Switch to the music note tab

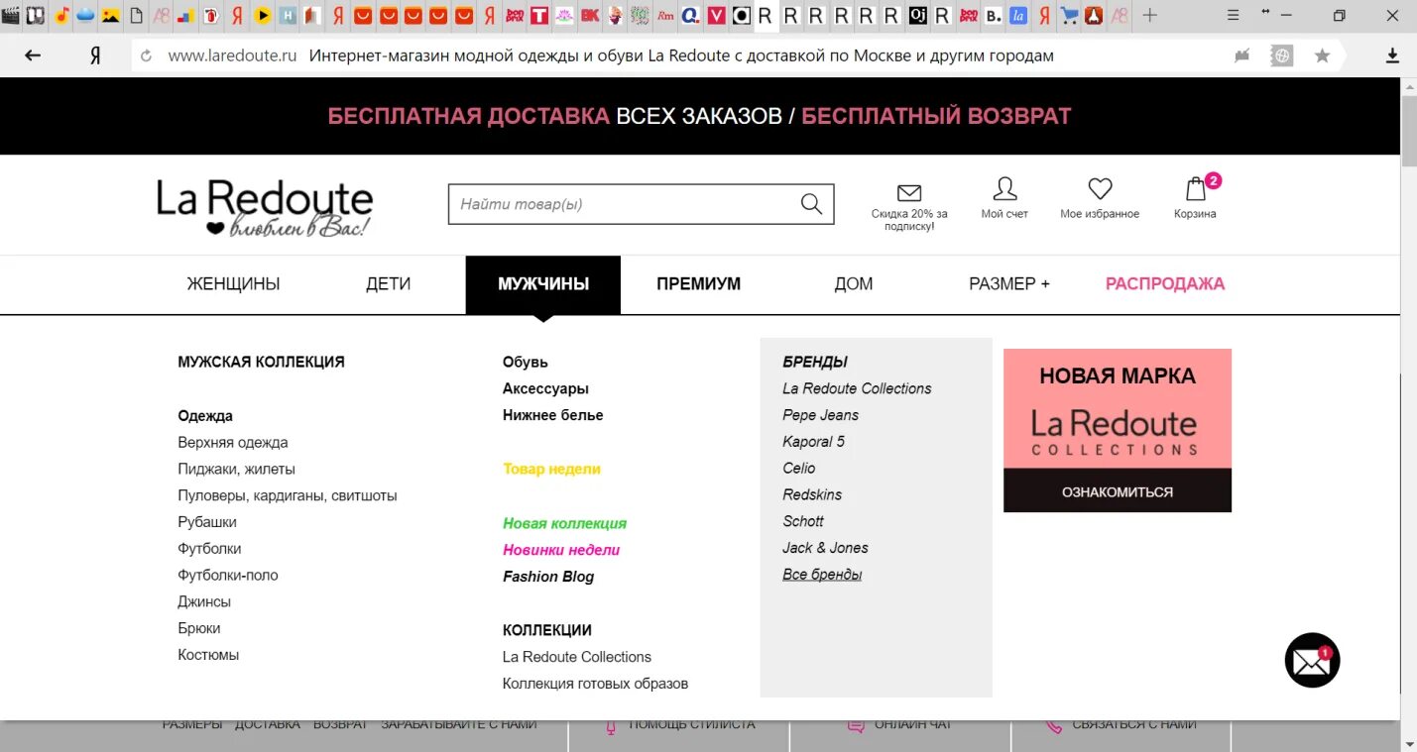pyautogui.click(x=61, y=16)
